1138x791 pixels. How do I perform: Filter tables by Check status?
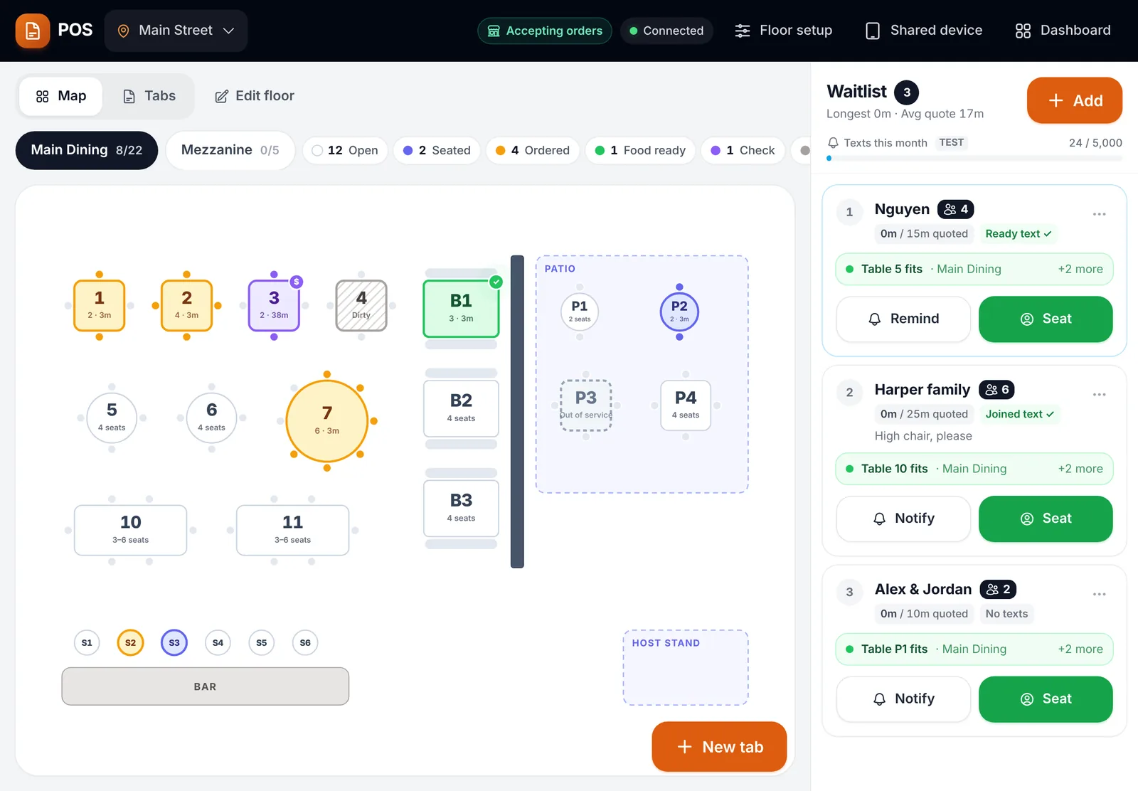click(x=743, y=150)
